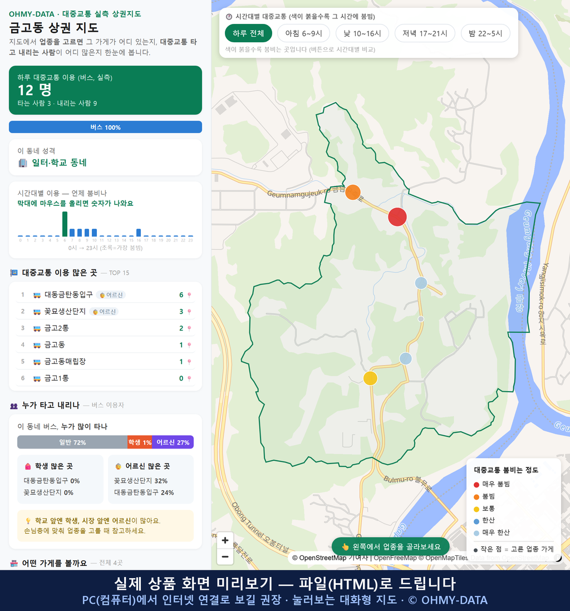Click the light-blue marker just above the yellow marker
Screen dimensions: 570x611
click(x=405, y=358)
